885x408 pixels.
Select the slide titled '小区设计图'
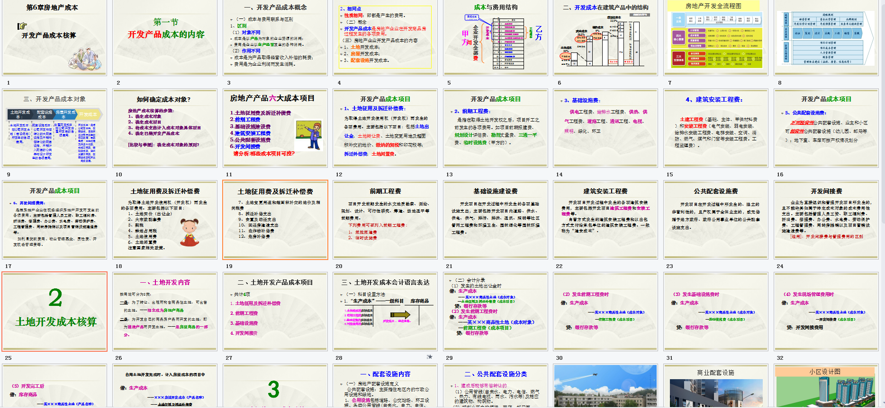826,386
